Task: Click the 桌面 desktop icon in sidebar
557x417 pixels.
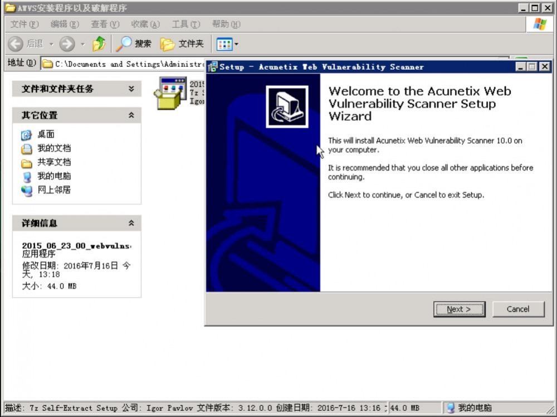Action: [27, 135]
